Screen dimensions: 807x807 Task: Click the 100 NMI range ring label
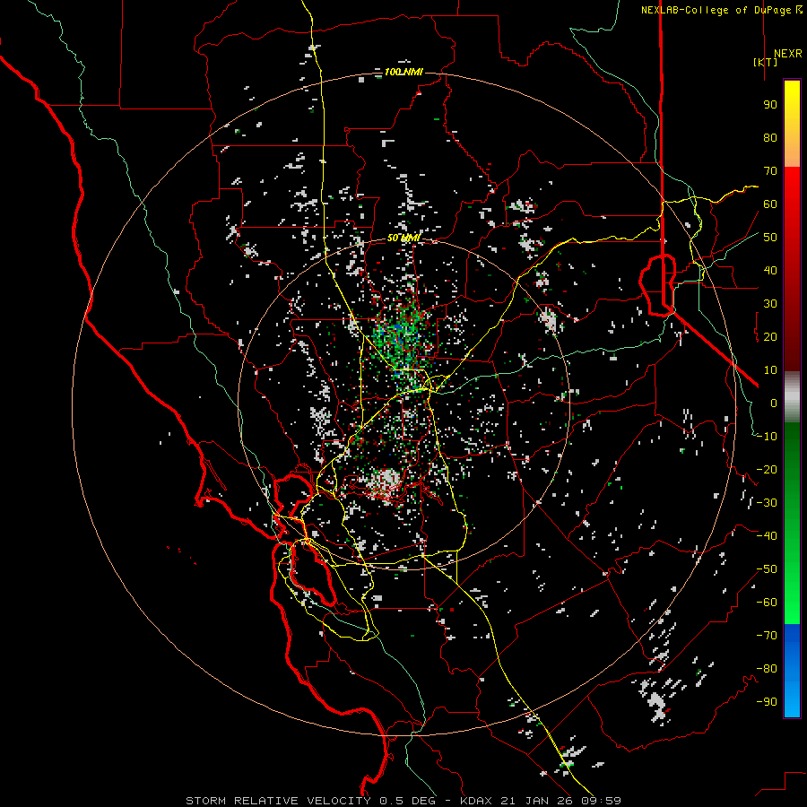(403, 72)
